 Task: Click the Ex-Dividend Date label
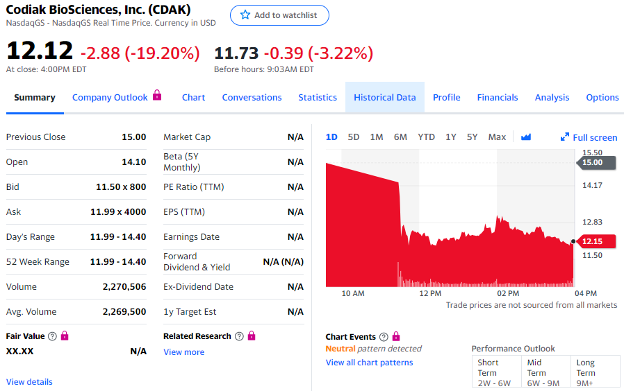coord(198,286)
